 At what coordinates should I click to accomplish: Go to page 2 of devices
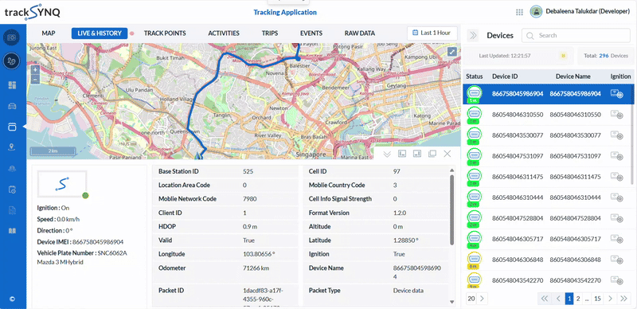pos(578,299)
